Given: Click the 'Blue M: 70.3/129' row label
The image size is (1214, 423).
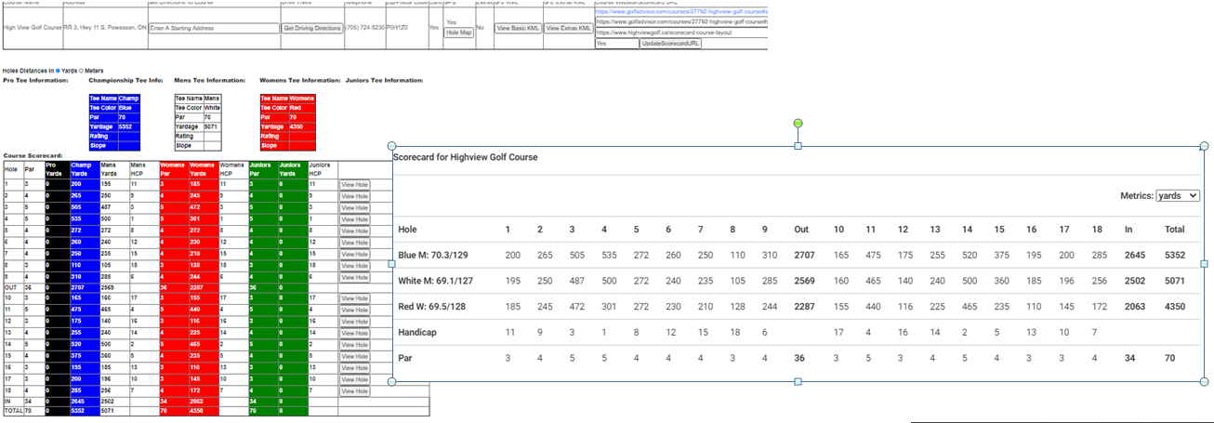Looking at the screenshot, I should pos(434,254).
